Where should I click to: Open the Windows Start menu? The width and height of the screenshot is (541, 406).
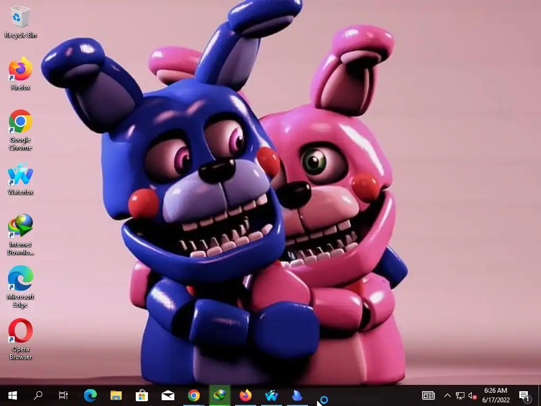click(x=13, y=395)
